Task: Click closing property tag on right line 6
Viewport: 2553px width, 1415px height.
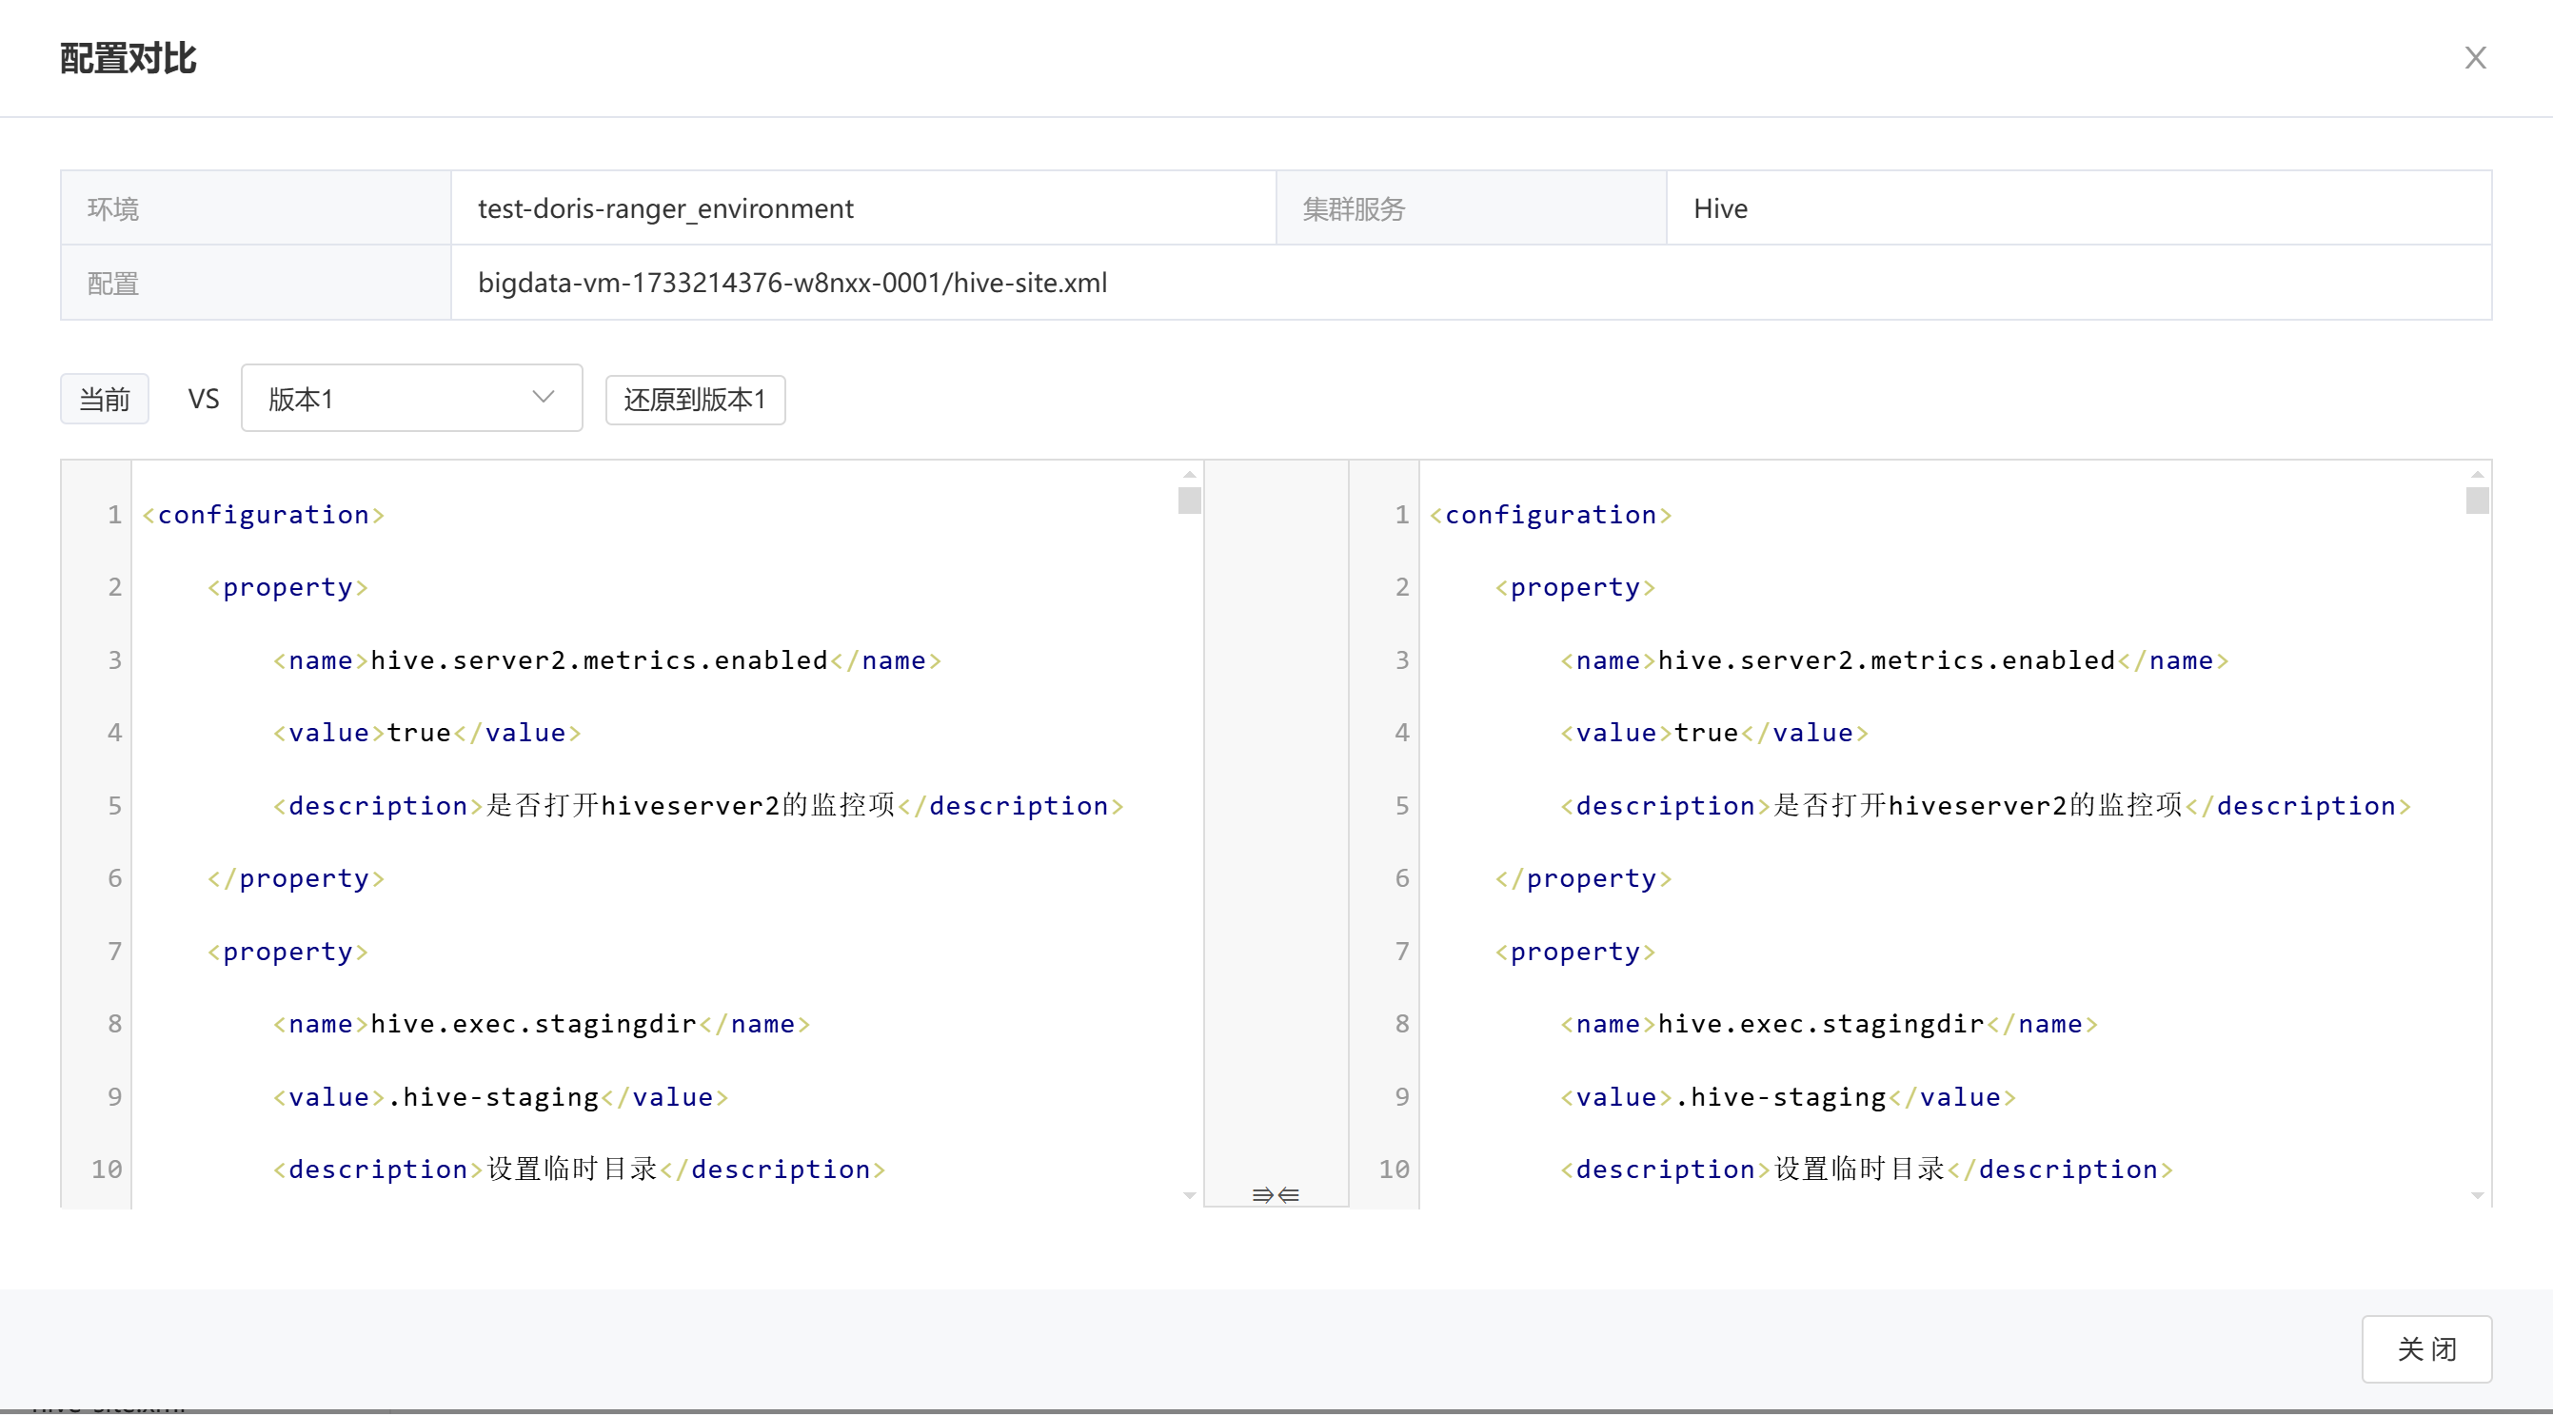Action: click(x=1583, y=878)
